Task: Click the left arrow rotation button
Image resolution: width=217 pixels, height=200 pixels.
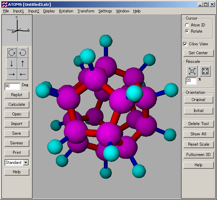Action: 22,74
